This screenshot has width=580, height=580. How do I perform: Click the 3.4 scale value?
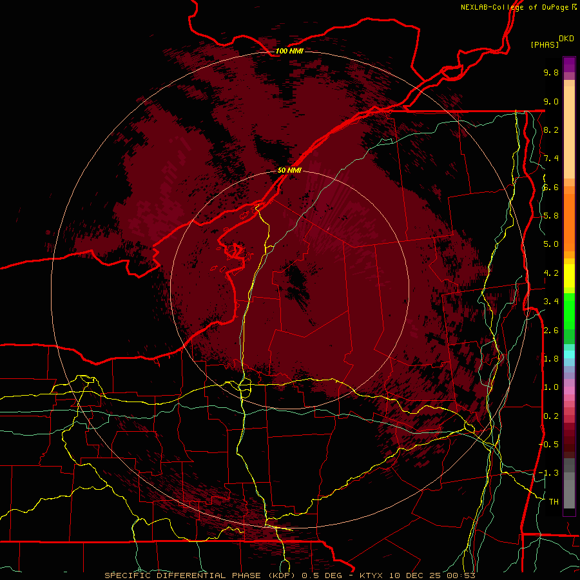pyautogui.click(x=551, y=302)
